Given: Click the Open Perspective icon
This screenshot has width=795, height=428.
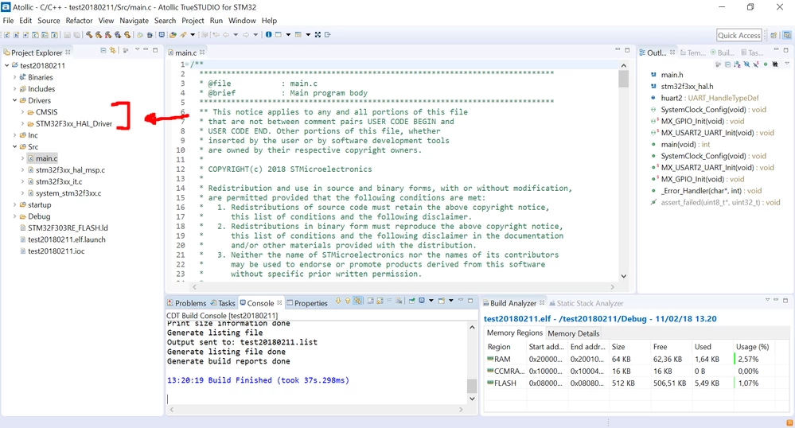Looking at the screenshot, I should [x=774, y=35].
